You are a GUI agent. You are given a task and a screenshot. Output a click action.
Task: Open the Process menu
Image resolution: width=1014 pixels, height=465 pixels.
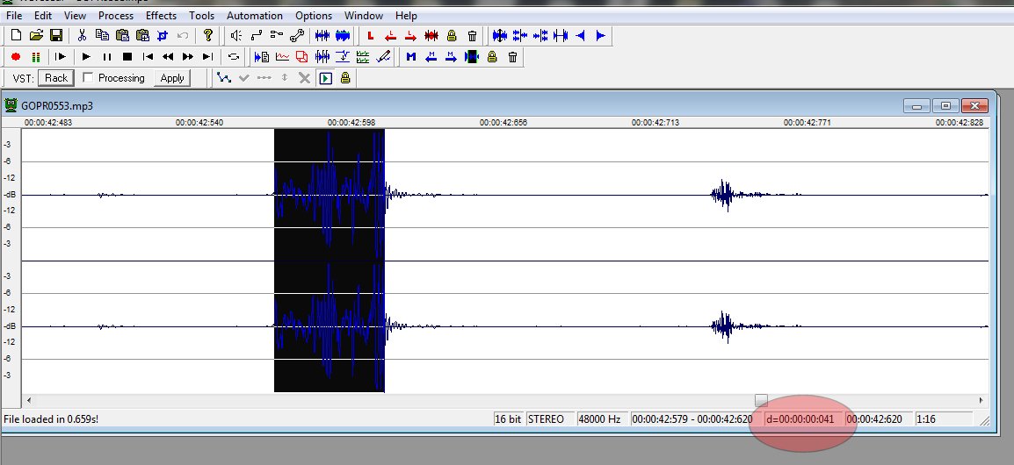pyautogui.click(x=116, y=16)
